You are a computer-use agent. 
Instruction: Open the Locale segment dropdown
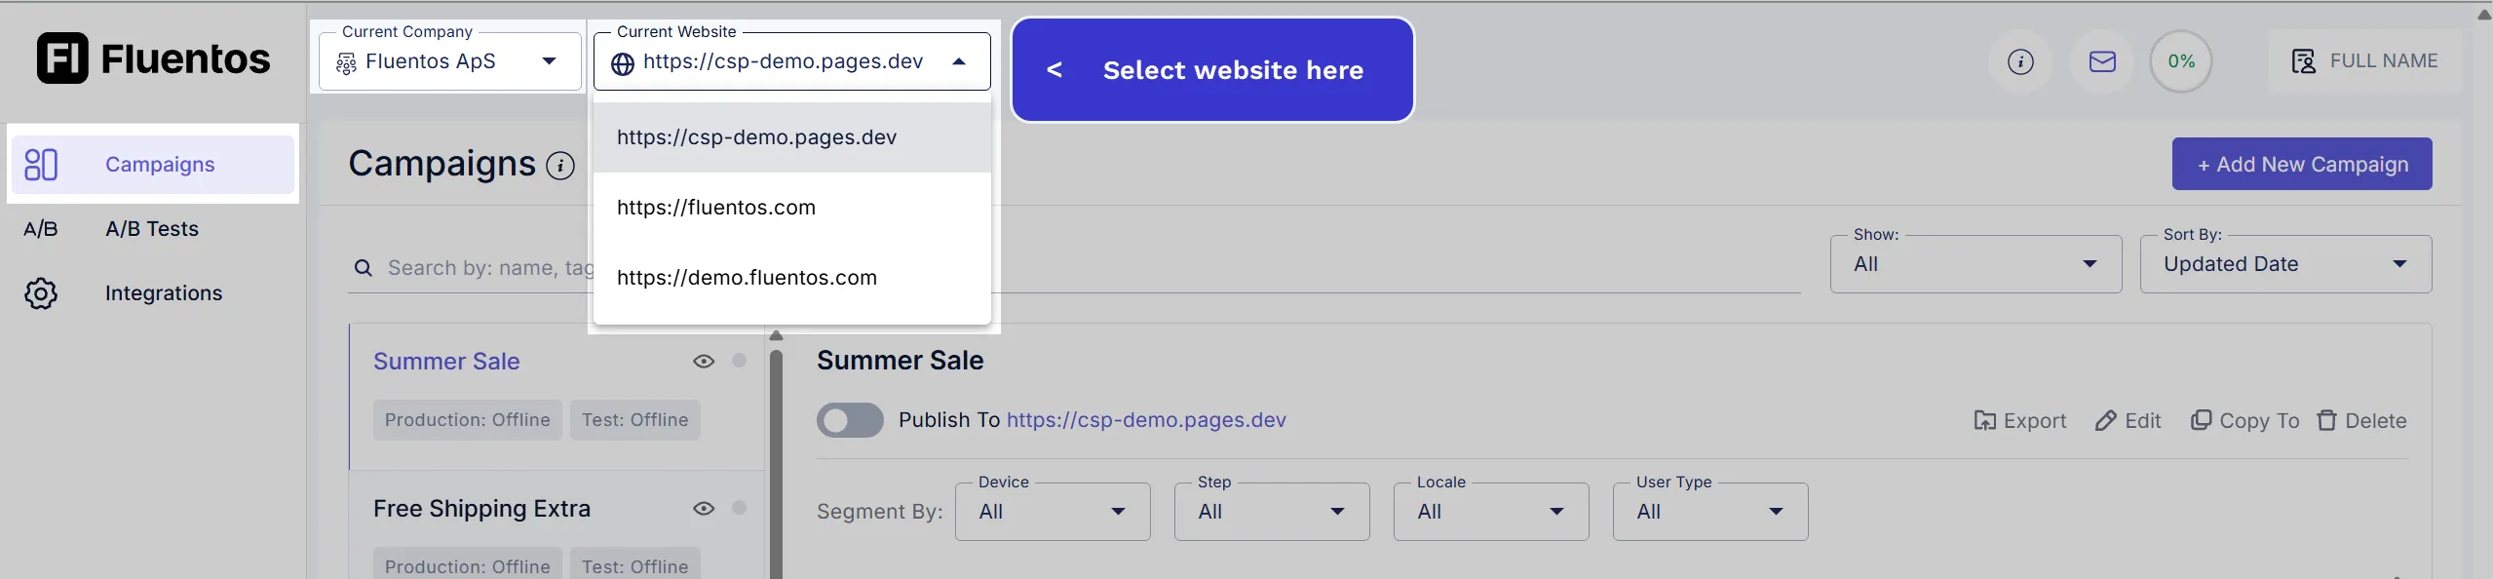(x=1491, y=512)
